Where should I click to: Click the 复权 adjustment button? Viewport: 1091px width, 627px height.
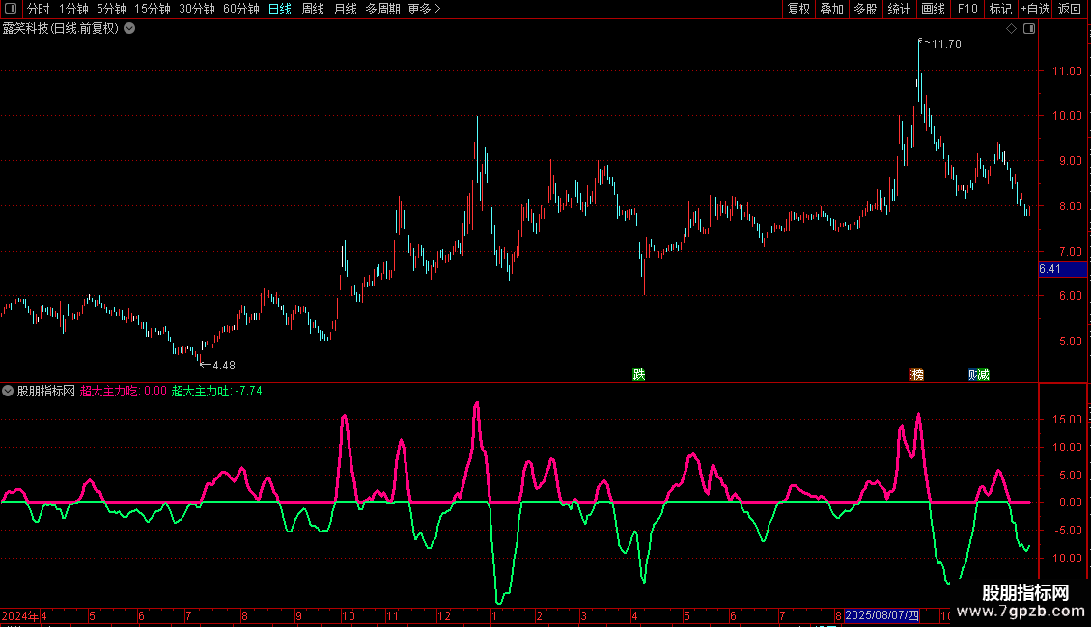click(x=798, y=9)
